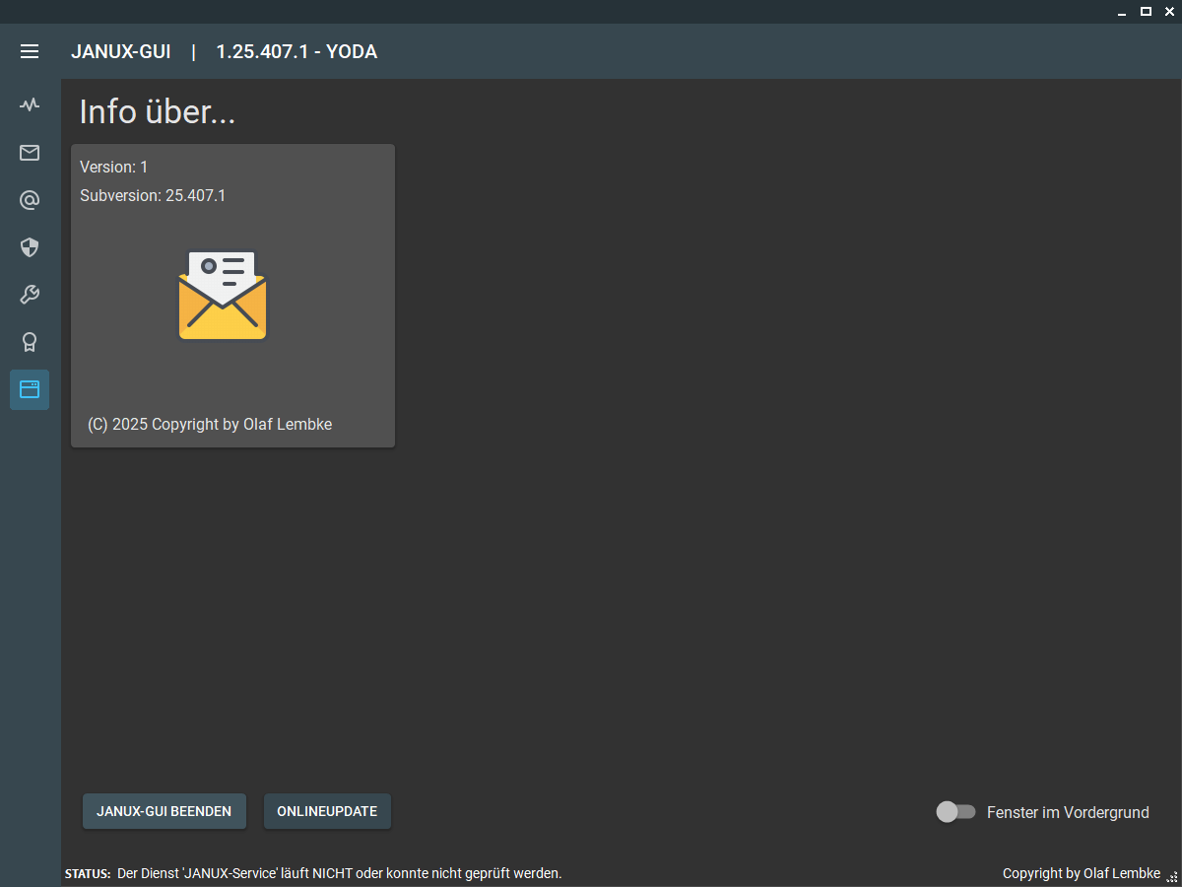Start the ONLINEUPDATE button
1182x887 pixels.
click(327, 811)
